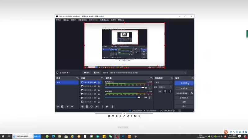Open notification center in system tray
This screenshot has height=139, width=248.
[x=240, y=137]
